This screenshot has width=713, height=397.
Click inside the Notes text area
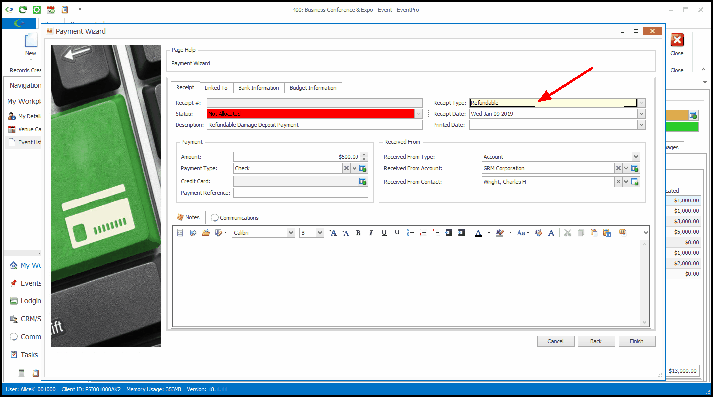pos(408,283)
